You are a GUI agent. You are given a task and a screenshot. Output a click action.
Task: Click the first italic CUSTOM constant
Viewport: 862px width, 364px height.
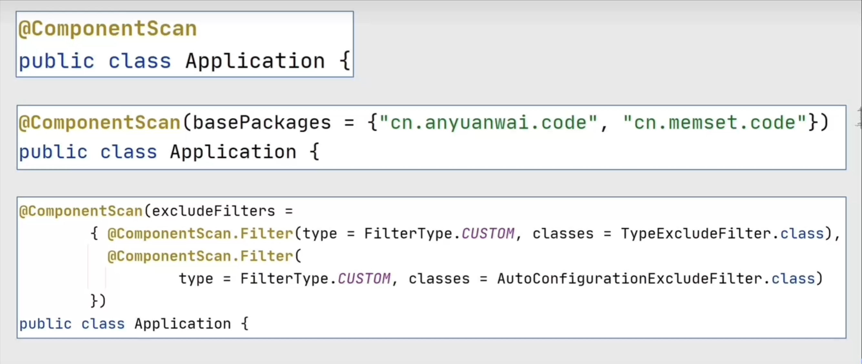488,233
